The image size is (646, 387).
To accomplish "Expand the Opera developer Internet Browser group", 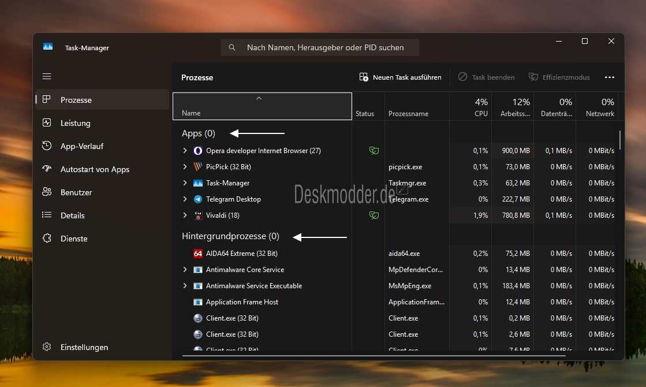I will pyautogui.click(x=185, y=150).
